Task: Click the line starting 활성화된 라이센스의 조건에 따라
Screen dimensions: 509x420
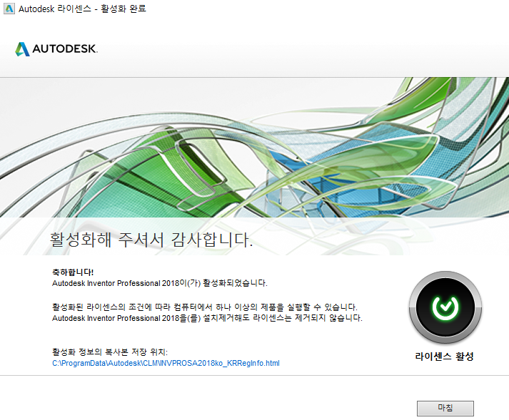Action: pos(204,307)
